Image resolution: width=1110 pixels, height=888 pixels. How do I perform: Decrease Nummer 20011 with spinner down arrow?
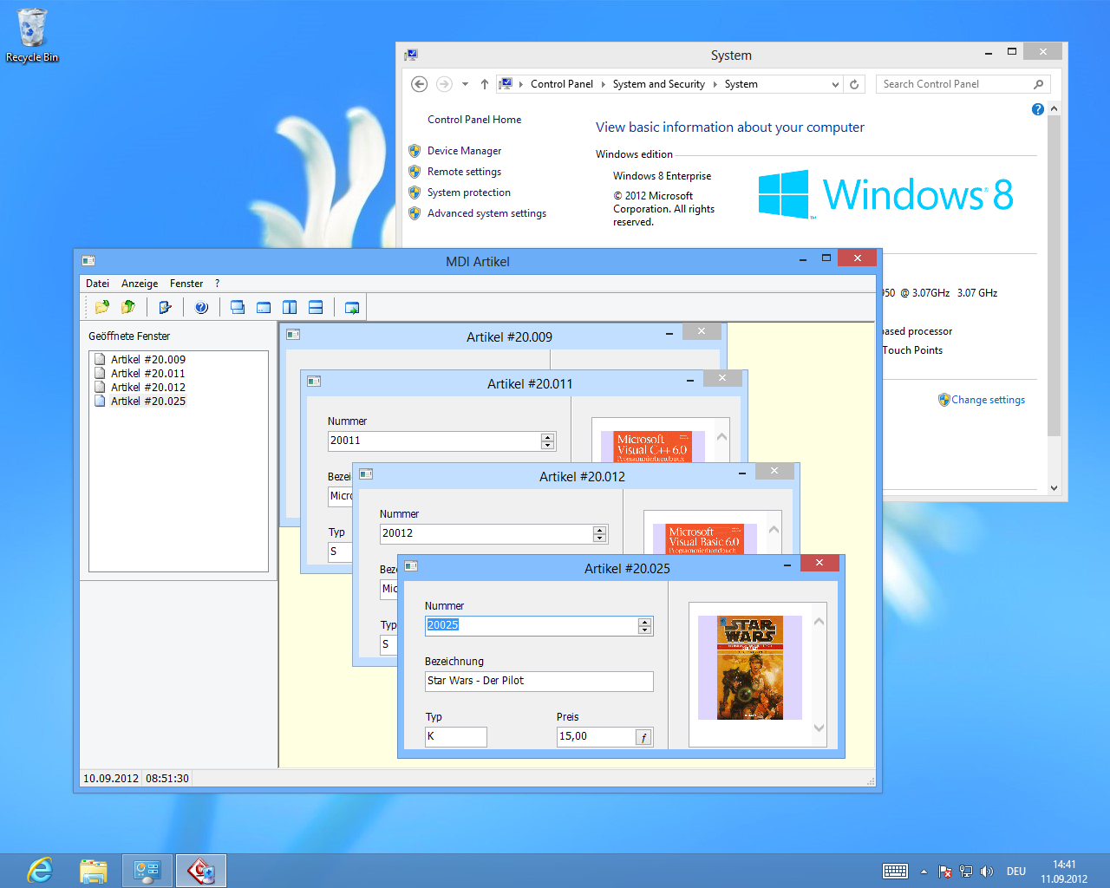547,445
